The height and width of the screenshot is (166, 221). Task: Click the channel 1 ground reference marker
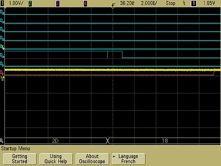(2, 78)
